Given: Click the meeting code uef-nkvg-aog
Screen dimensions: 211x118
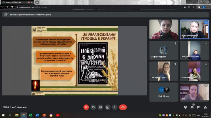Looking at the screenshot, I should pos(19,107).
